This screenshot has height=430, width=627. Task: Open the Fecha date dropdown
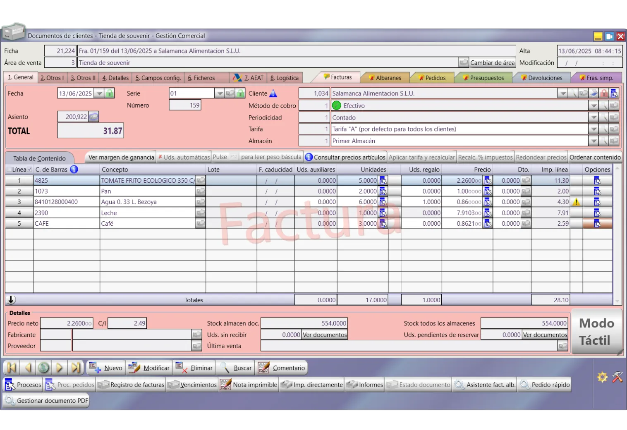(x=99, y=93)
